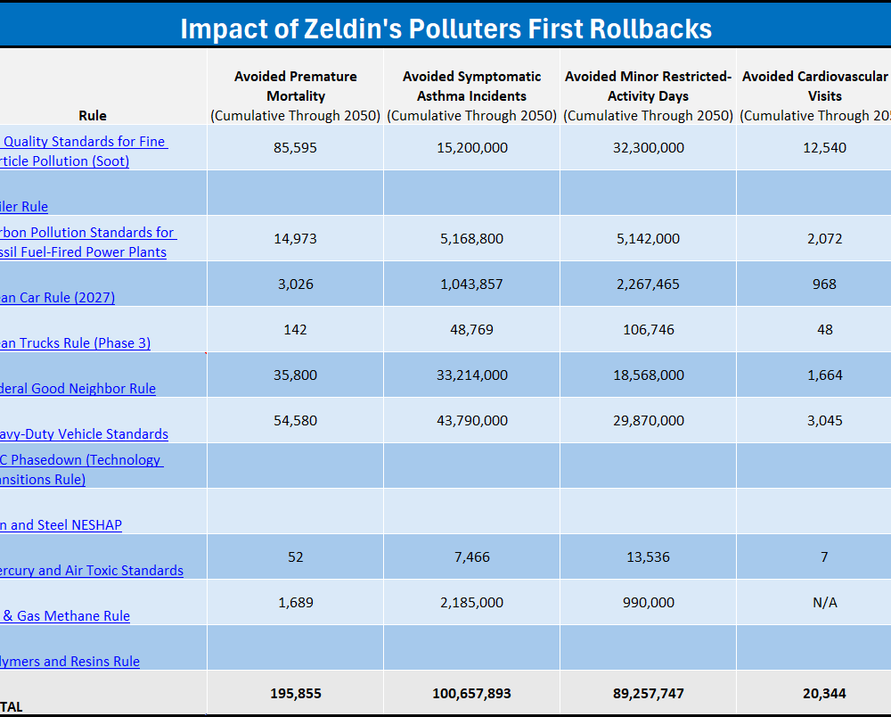Select the cell showing 142
The image size is (891, 717).
(296, 329)
